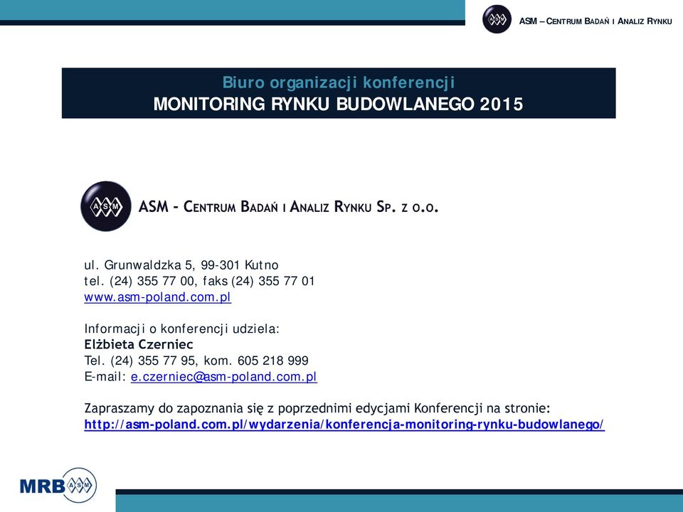Click the 'ASM - Centrum Badań i Analiz Rynku Sp. z o.o.' name

pos(288,206)
